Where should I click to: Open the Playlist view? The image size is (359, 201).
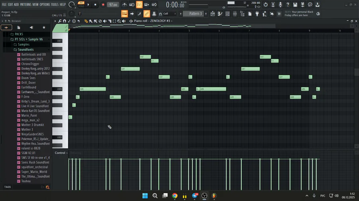tap(213, 14)
